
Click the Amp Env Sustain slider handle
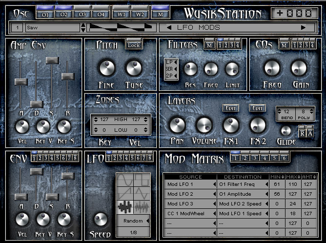click(x=52, y=61)
